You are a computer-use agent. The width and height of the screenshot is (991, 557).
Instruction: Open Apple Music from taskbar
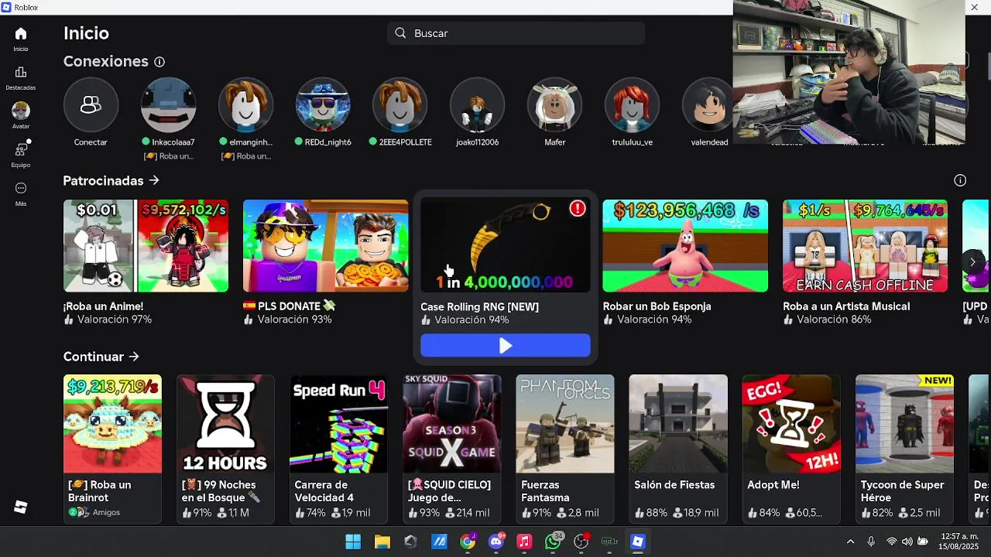pyautogui.click(x=524, y=542)
